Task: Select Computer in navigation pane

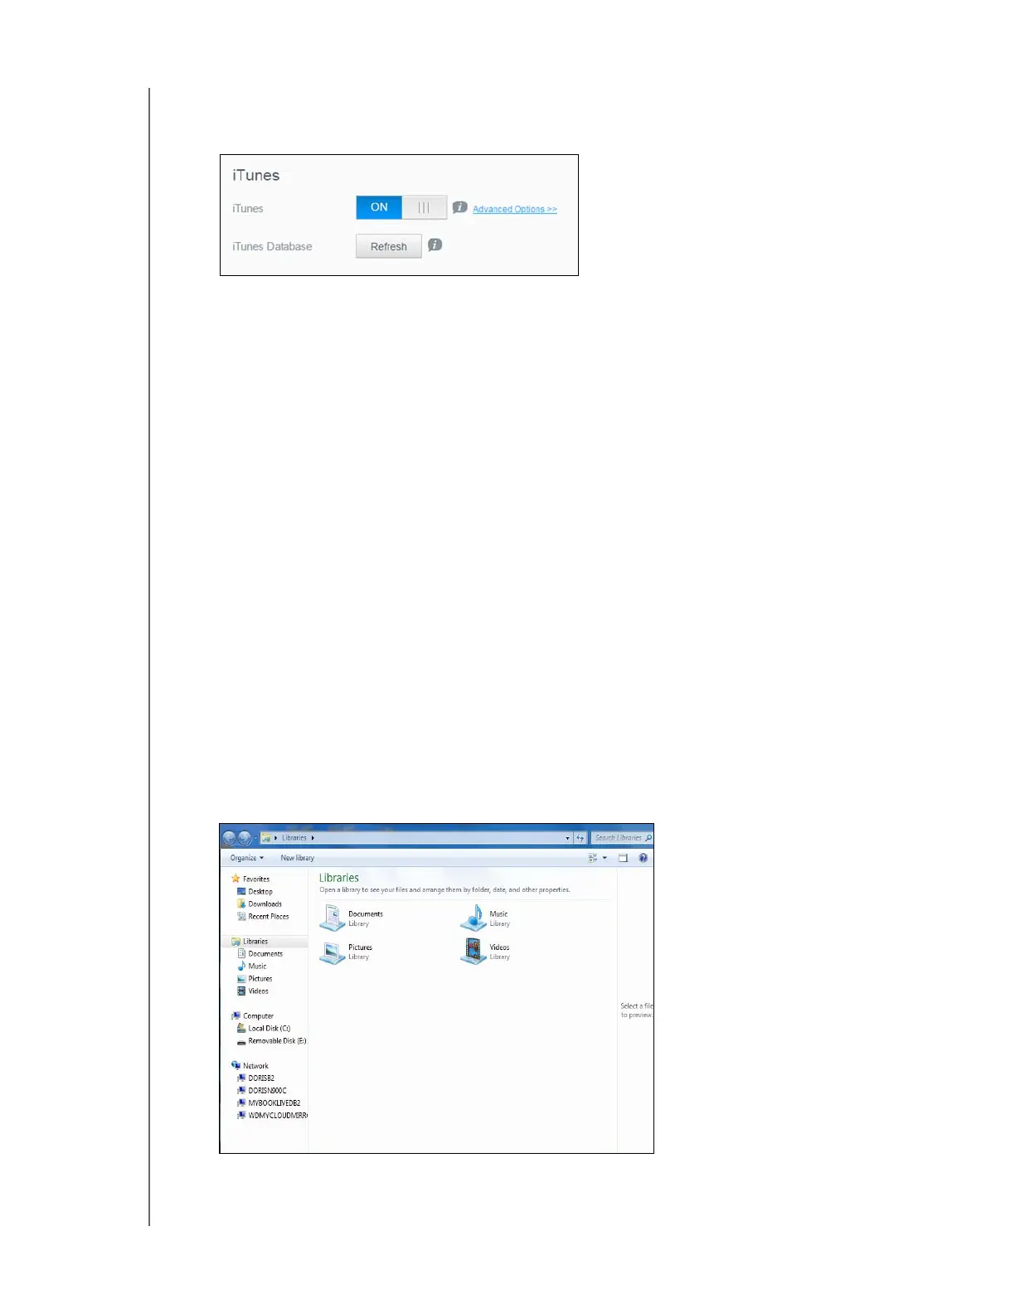Action: coord(252,1016)
